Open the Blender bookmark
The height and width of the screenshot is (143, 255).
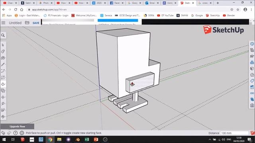229,15
